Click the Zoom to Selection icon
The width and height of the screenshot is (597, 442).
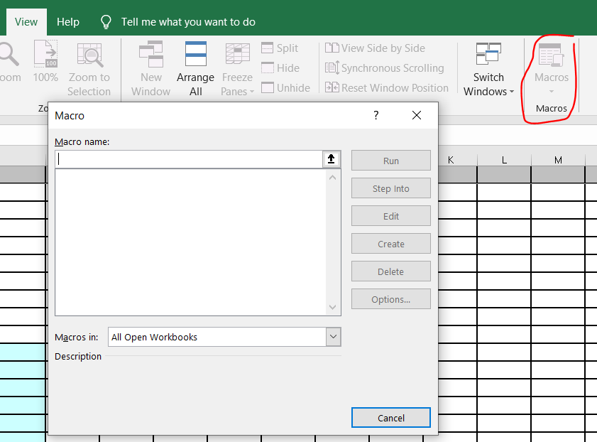[x=89, y=55]
